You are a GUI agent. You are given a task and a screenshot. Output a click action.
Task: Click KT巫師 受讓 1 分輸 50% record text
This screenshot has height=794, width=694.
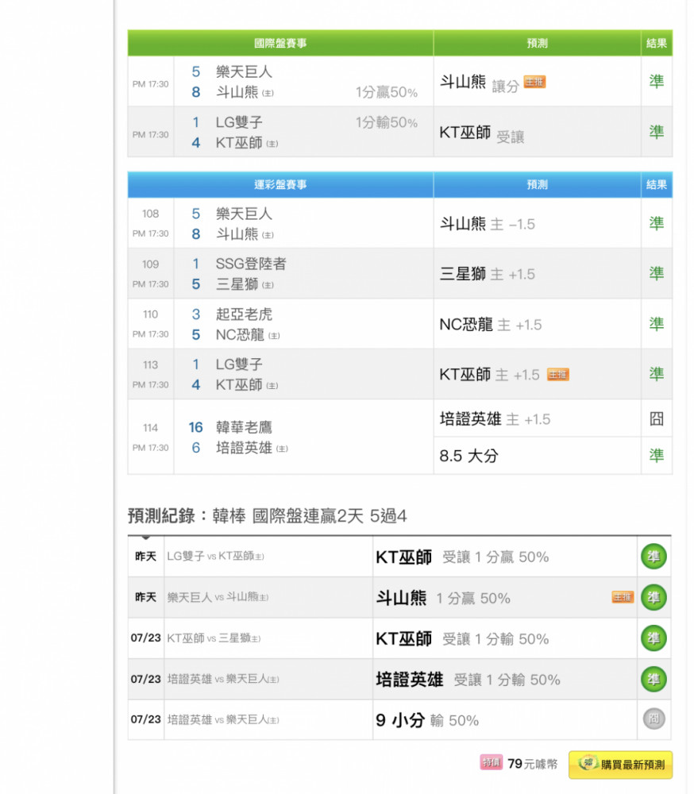[x=462, y=639]
